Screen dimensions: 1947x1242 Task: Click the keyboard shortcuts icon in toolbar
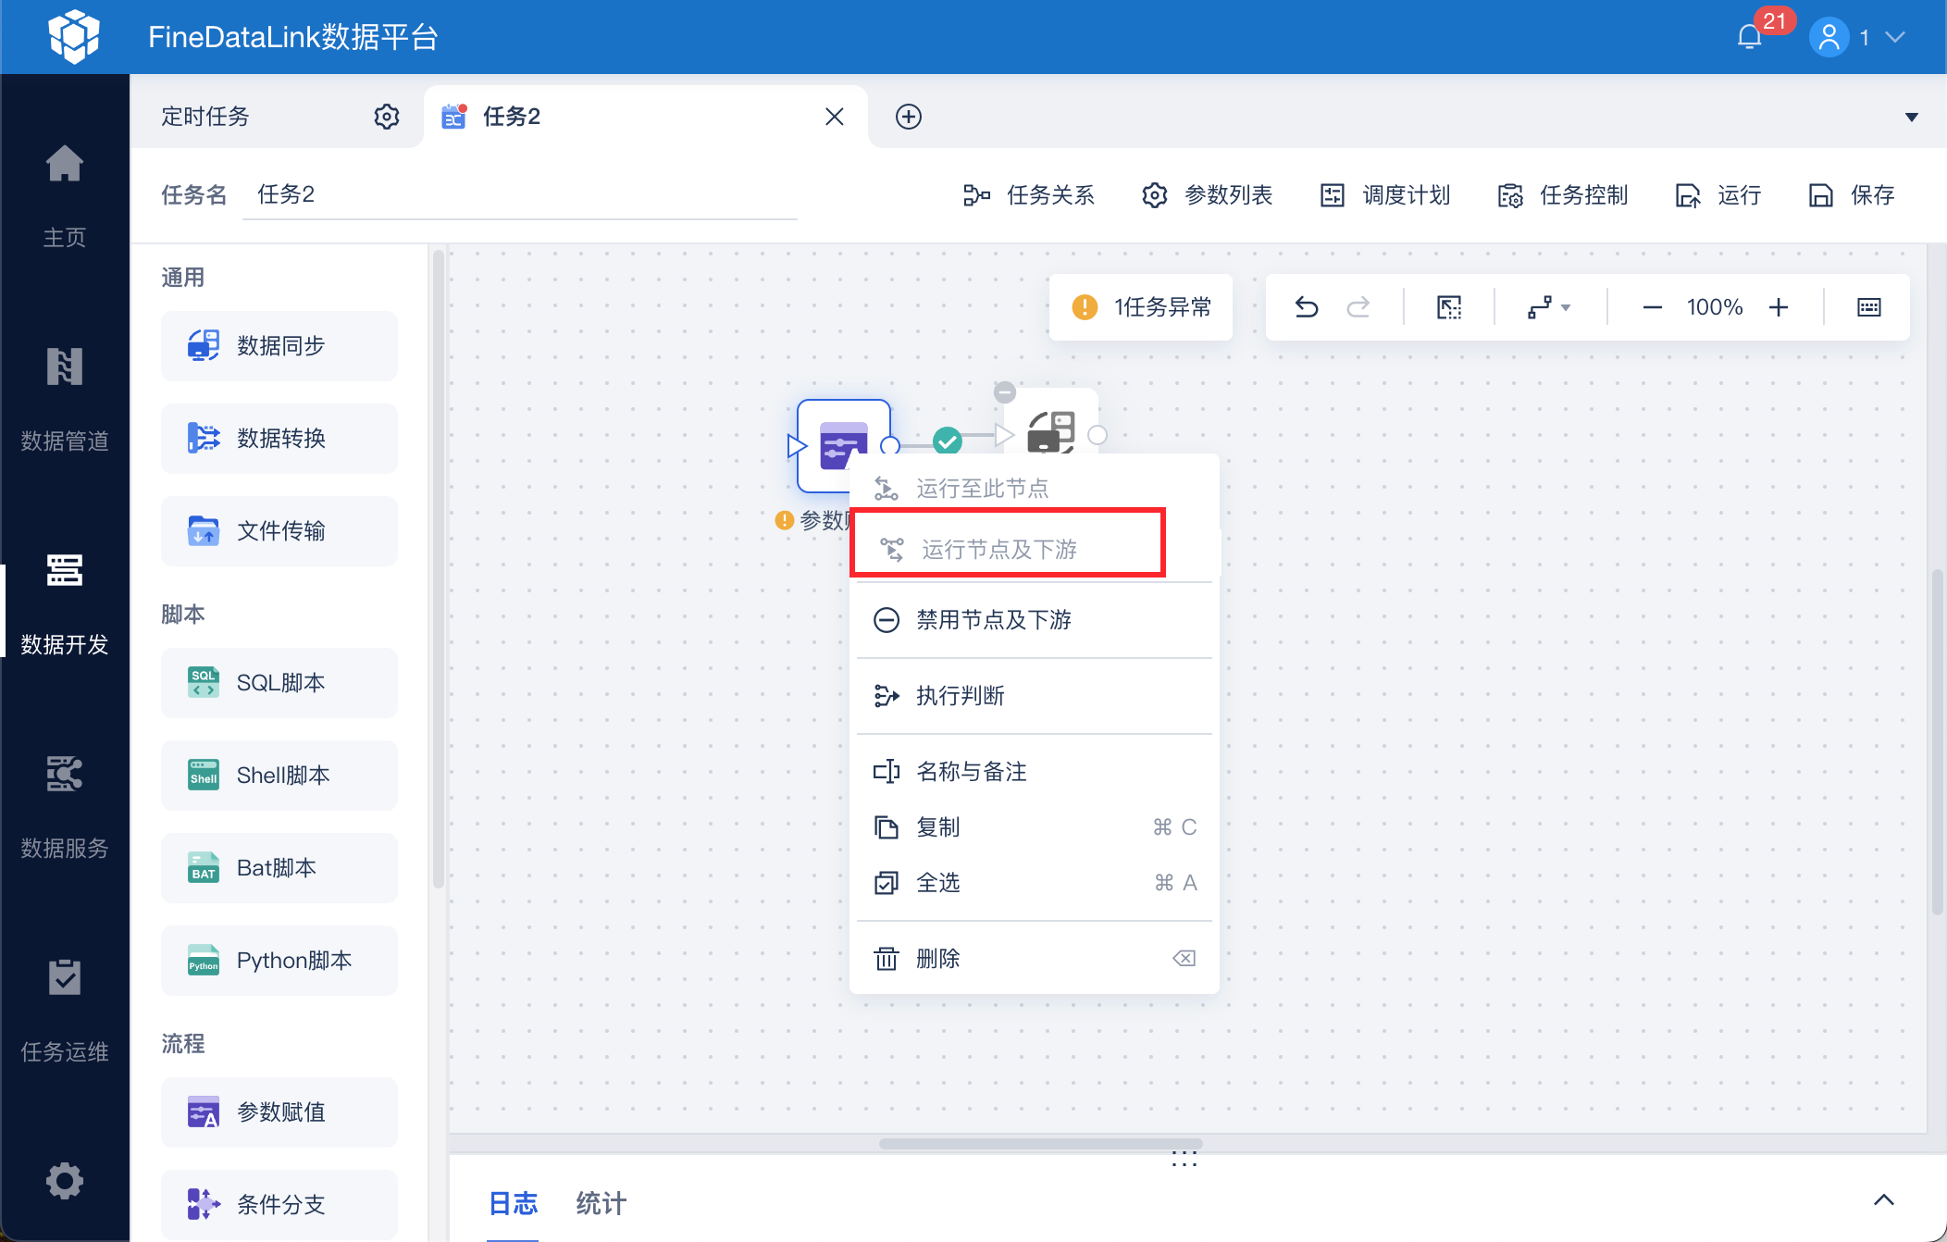coord(1868,307)
